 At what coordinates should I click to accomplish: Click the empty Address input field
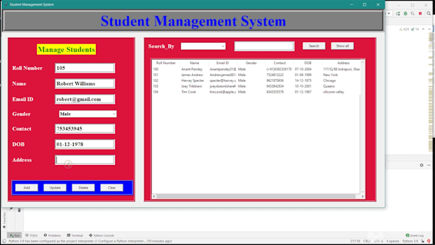[x=85, y=160]
